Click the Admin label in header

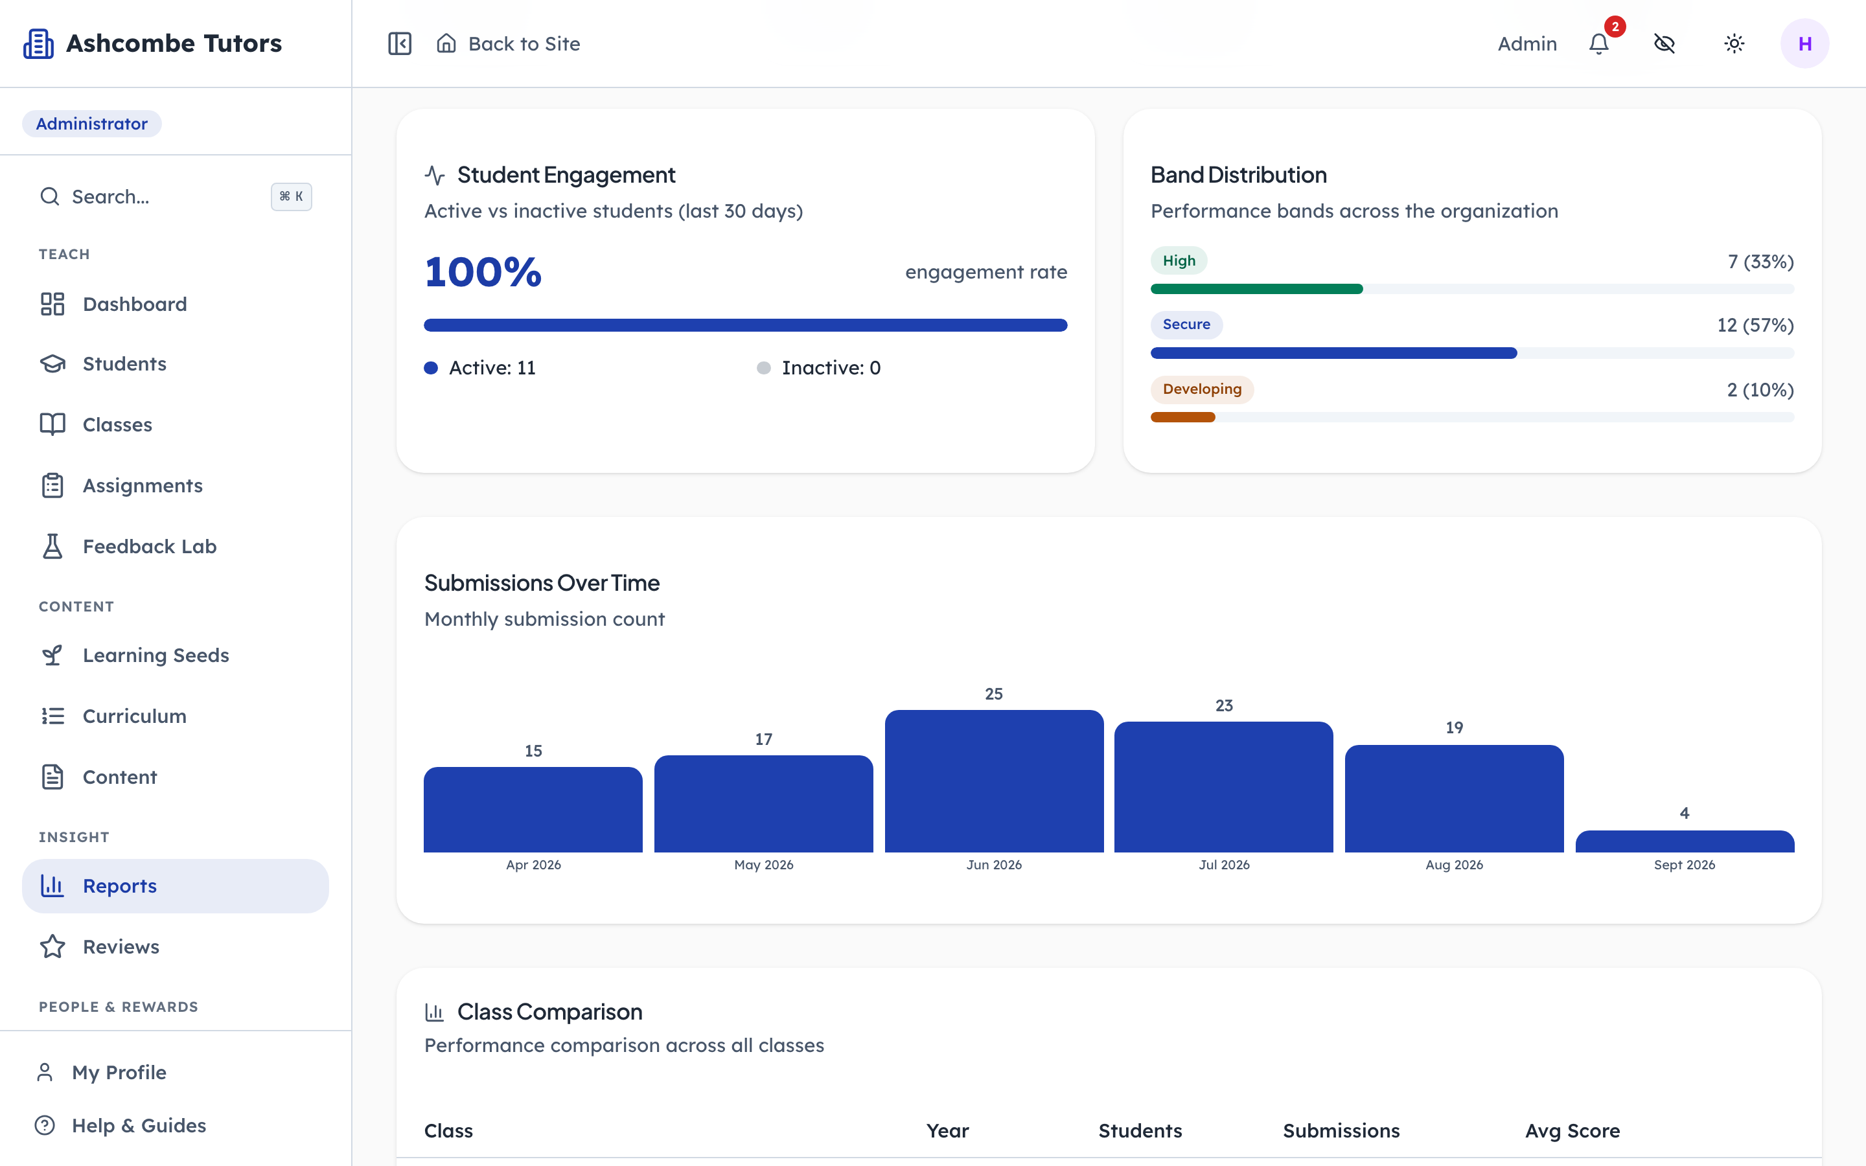coord(1526,44)
